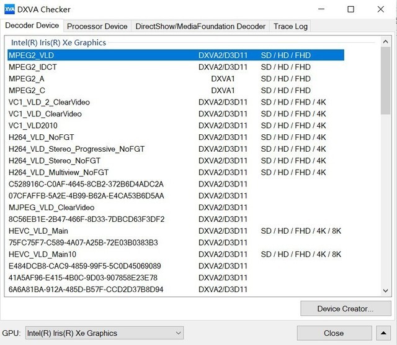
Task: Select the MPEG2_C DXVA1 entry
Action: 176,90
